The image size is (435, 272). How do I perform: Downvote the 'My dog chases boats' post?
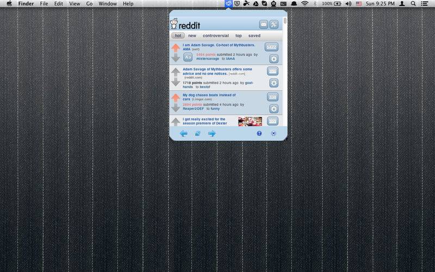175,107
